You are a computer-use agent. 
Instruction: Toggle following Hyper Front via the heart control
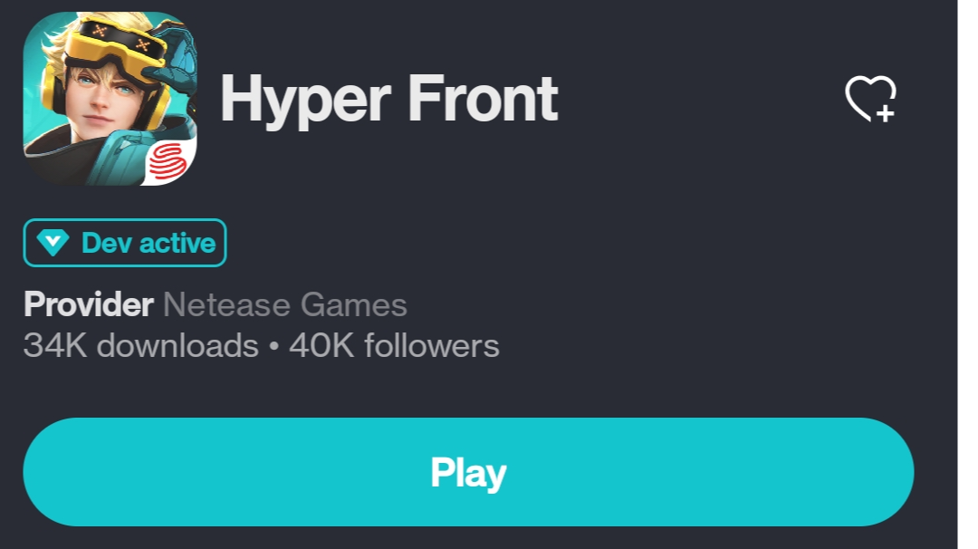[x=872, y=101]
